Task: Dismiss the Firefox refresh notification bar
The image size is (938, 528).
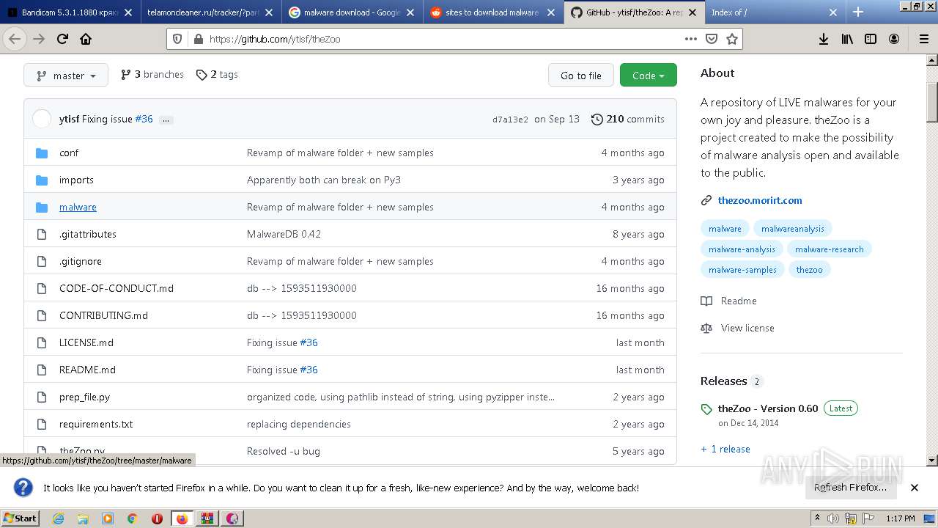Action: (915, 488)
